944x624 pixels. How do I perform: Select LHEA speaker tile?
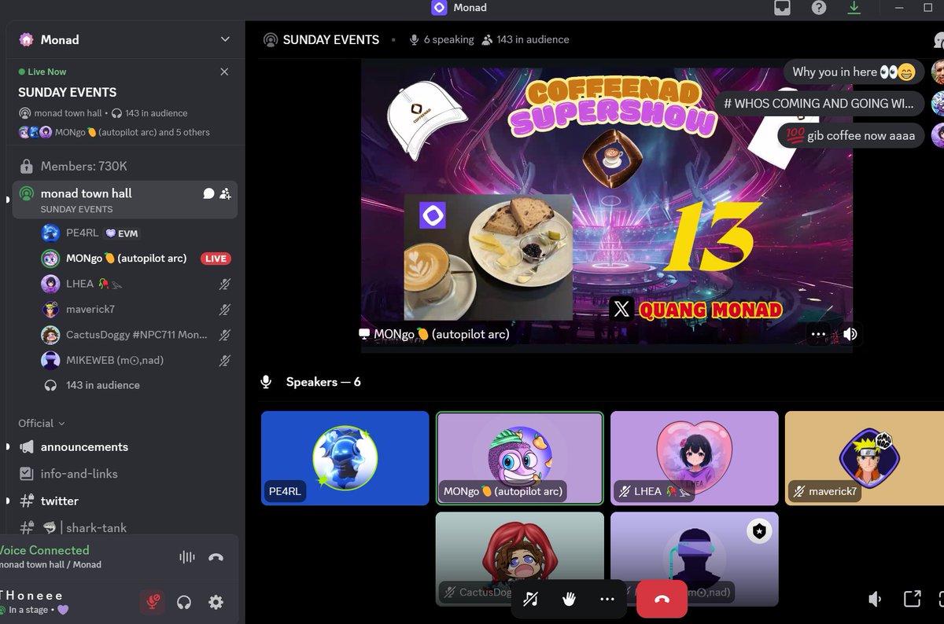click(695, 457)
